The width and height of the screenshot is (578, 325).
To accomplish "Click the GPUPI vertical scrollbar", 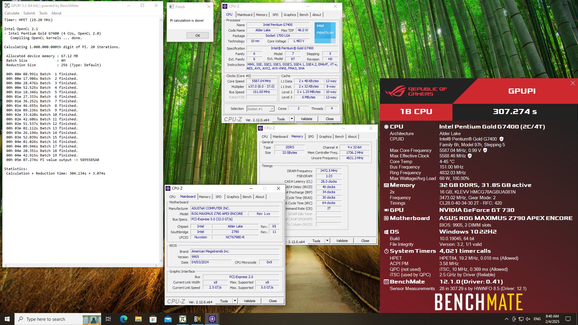I will click(x=161, y=140).
